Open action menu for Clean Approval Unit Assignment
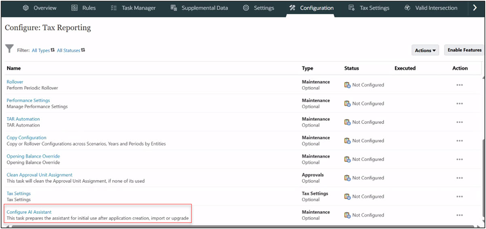486x229 pixels. (459, 178)
